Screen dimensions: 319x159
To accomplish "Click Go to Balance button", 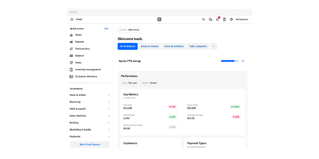I will click(x=128, y=46).
